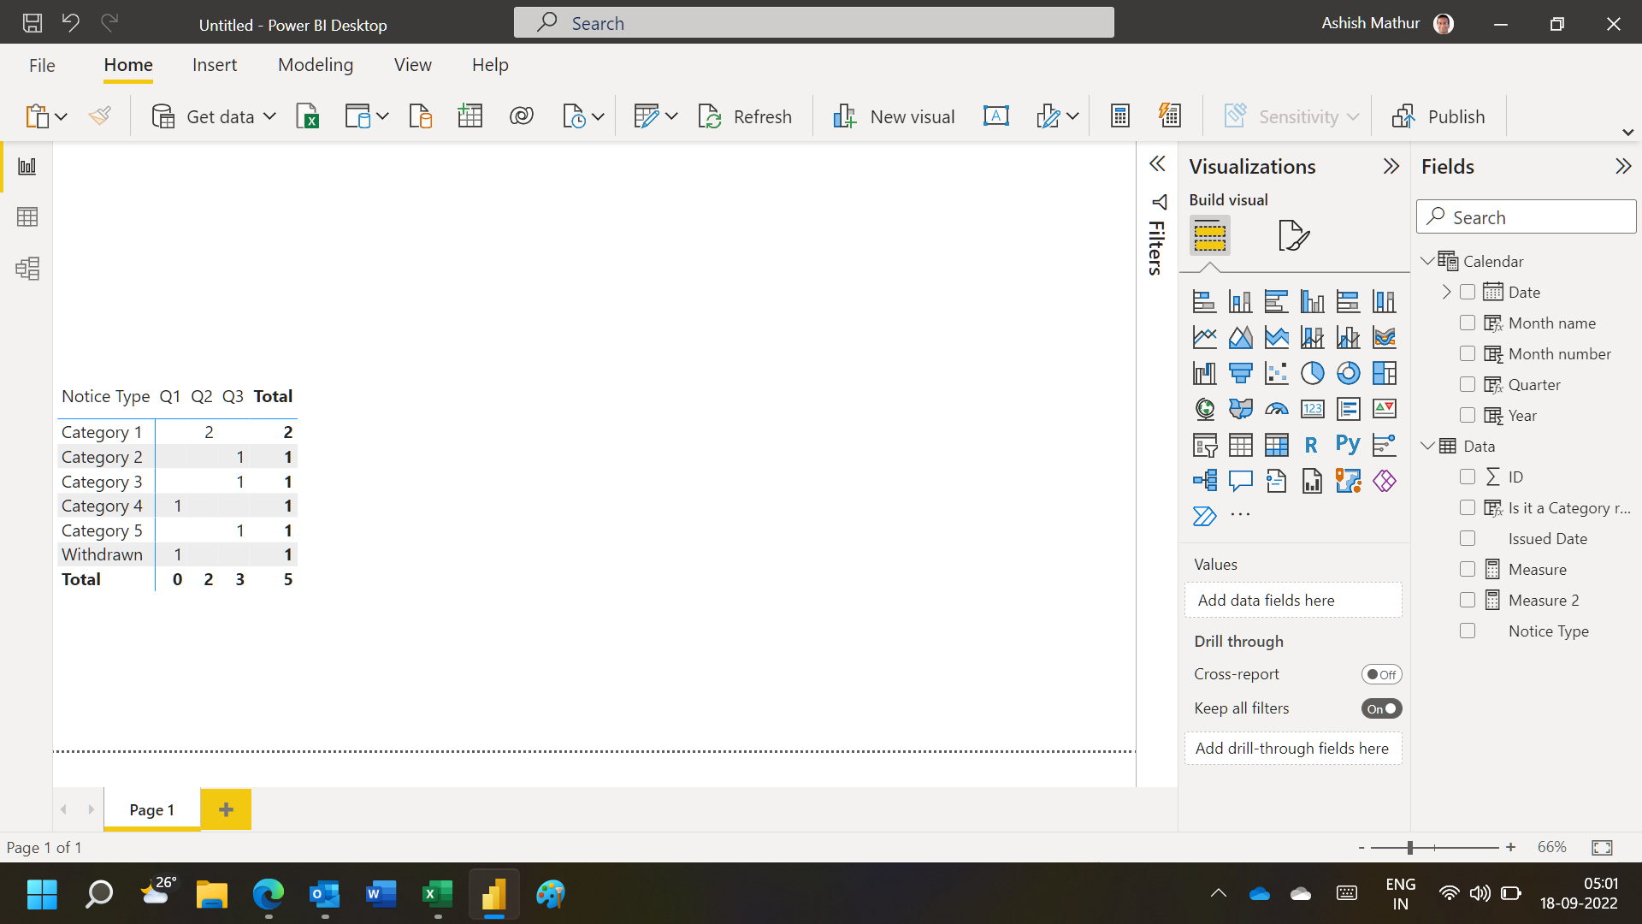Screen dimensions: 1642x924
Task: Check the Month name field
Action: [x=1468, y=323]
